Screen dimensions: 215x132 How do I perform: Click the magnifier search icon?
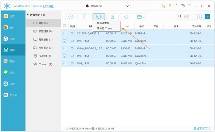tap(180, 17)
